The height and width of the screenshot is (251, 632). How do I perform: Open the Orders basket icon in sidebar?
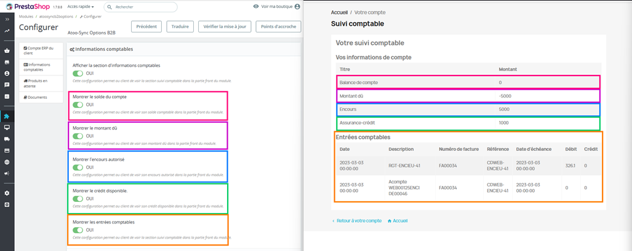click(7, 51)
